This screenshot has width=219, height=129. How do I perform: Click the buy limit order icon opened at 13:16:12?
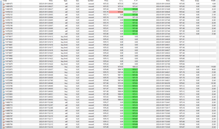coord(4,36)
